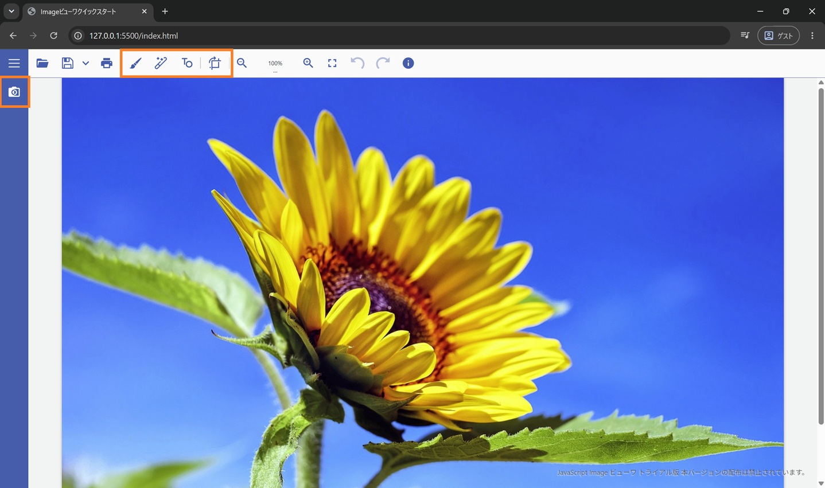Close the Imageビューワクイックスタート tab

pyautogui.click(x=144, y=11)
